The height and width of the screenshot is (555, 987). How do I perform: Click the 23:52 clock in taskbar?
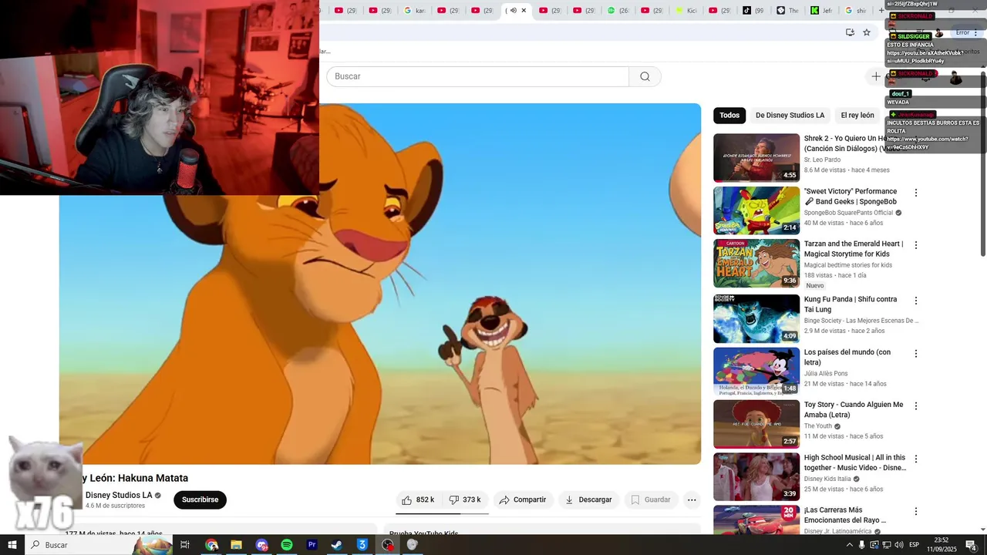(942, 540)
